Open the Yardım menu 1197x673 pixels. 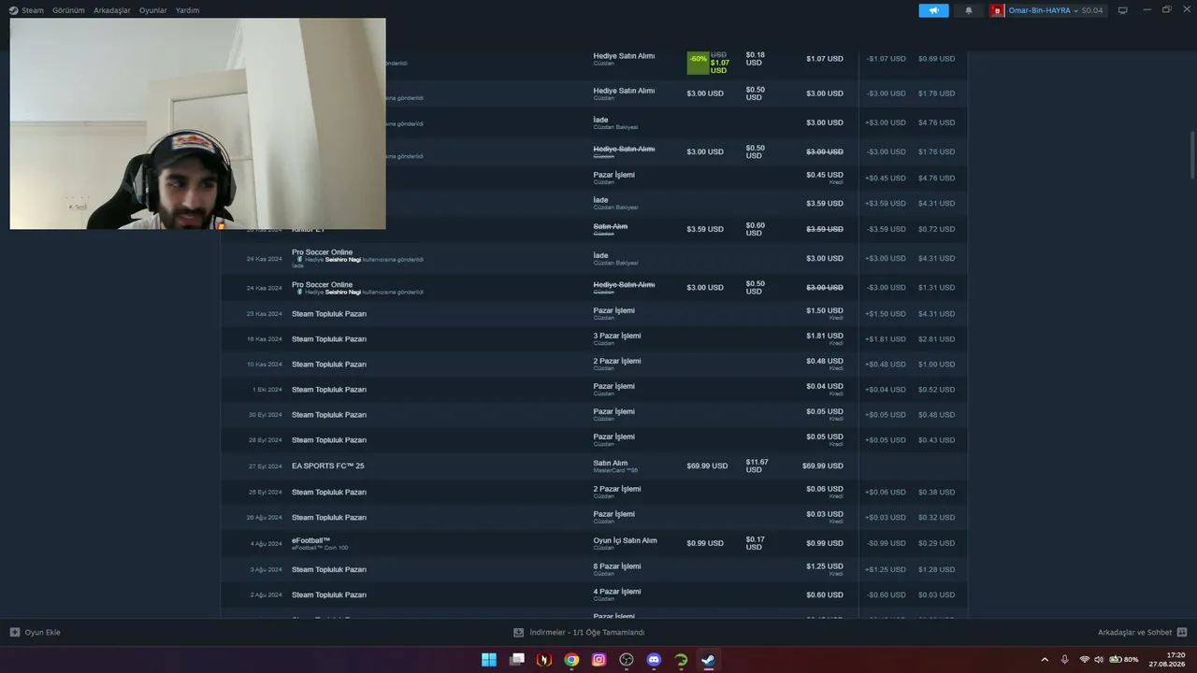(x=187, y=10)
